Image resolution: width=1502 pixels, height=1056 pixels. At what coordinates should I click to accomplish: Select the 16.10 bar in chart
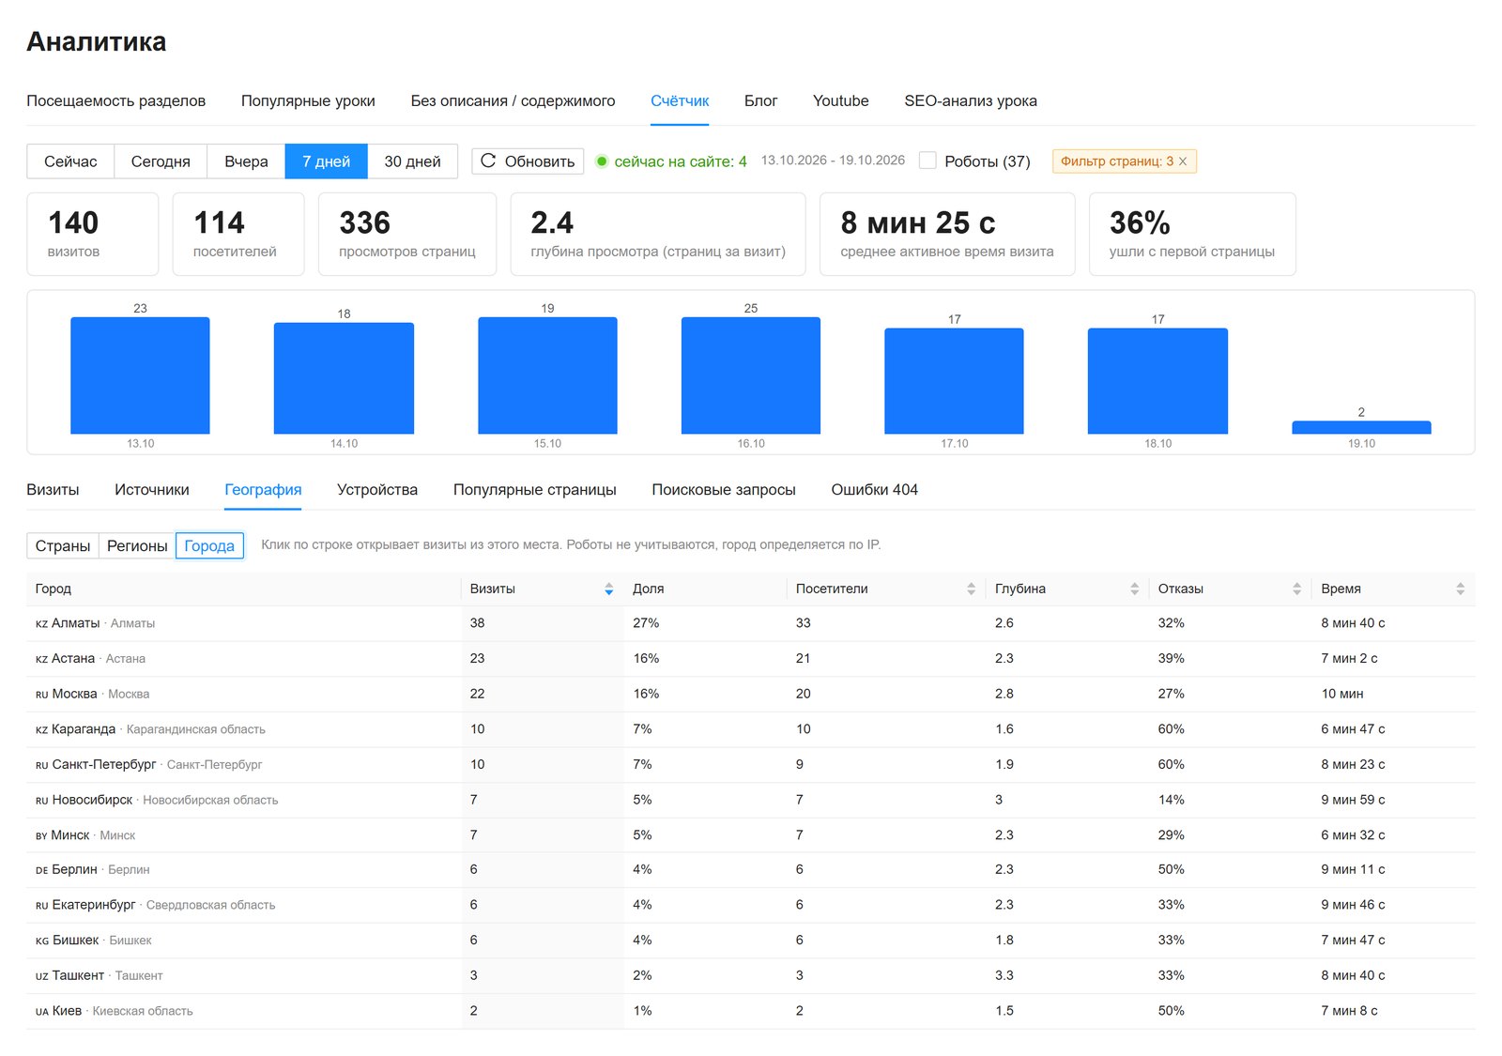click(751, 375)
